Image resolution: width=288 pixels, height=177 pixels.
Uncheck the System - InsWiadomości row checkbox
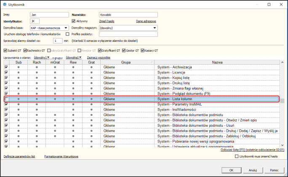tap(6, 109)
